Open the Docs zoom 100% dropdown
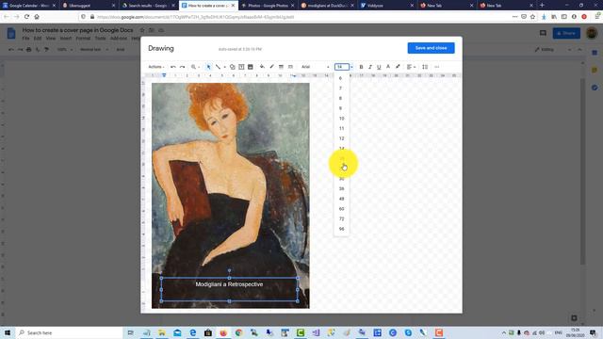This screenshot has width=603, height=339. pos(64,50)
